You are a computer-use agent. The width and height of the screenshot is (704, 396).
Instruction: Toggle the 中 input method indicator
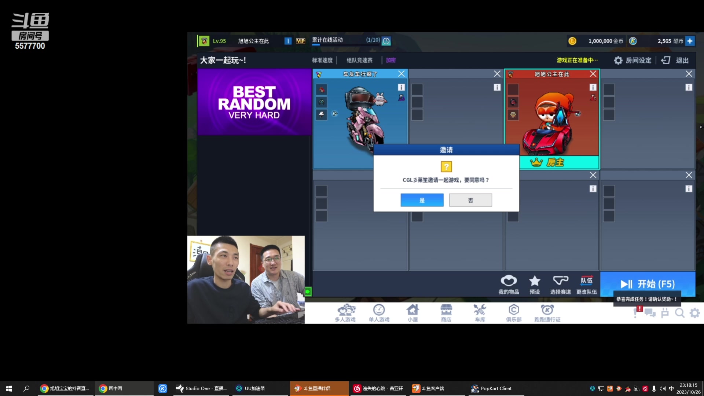[x=671, y=388]
